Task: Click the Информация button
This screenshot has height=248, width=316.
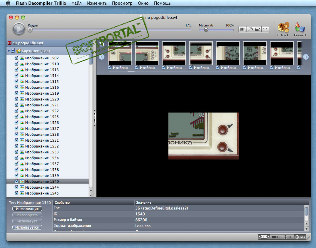Action: (x=27, y=209)
